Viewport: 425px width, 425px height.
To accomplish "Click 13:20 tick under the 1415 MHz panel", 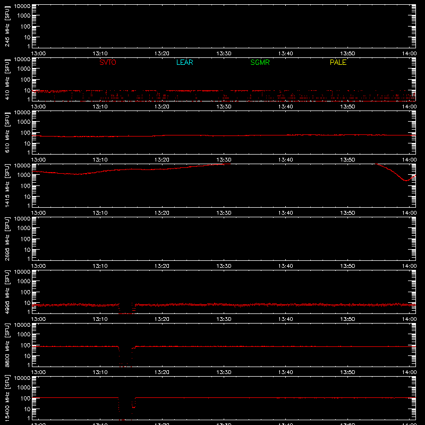I will point(162,213).
